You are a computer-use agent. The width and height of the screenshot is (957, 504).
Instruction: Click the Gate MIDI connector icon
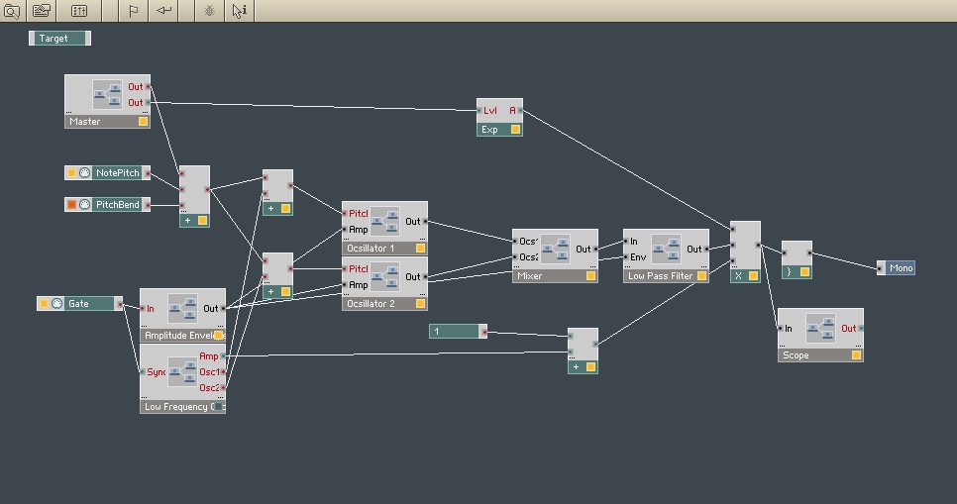point(56,303)
